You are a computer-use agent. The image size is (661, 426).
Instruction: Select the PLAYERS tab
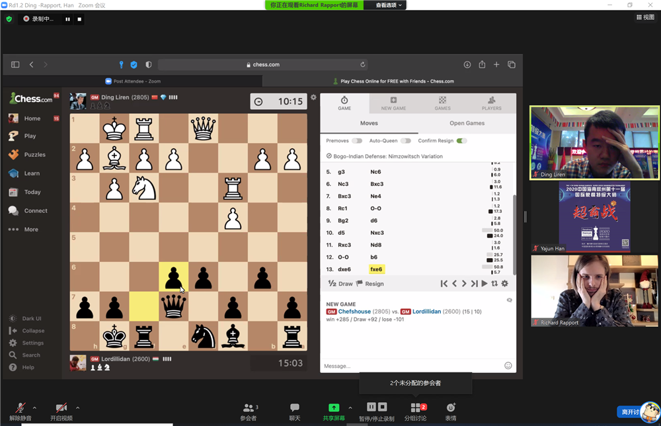pyautogui.click(x=492, y=103)
